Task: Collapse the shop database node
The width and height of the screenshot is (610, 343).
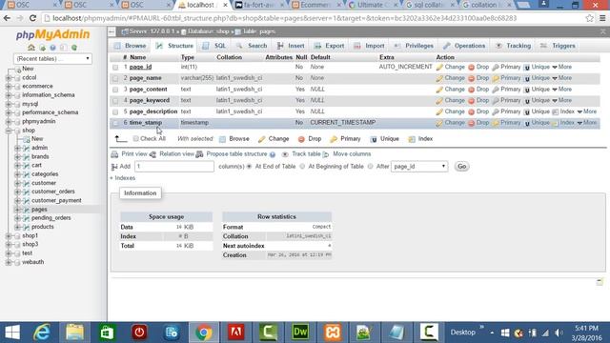Action: click(9, 131)
